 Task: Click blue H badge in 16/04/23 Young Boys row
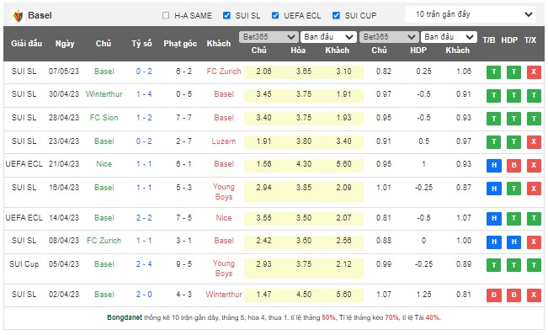(494, 189)
